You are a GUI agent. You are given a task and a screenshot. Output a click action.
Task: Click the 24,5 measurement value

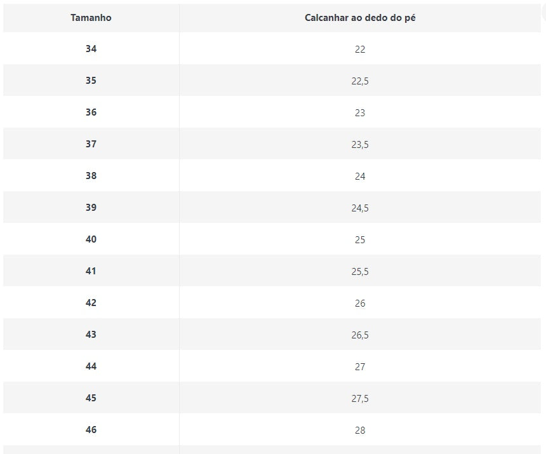tap(360, 208)
